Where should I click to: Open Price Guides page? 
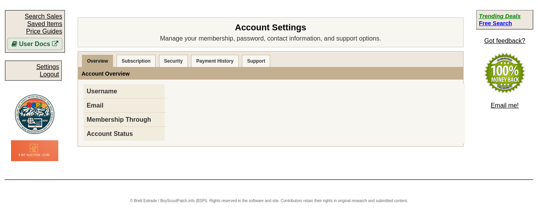44,31
